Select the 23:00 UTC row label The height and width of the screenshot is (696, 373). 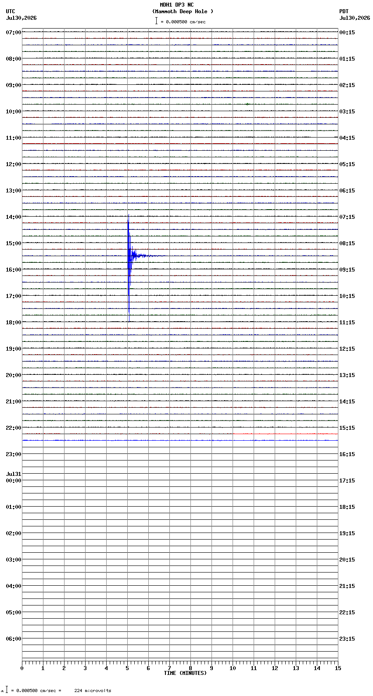coord(14,454)
